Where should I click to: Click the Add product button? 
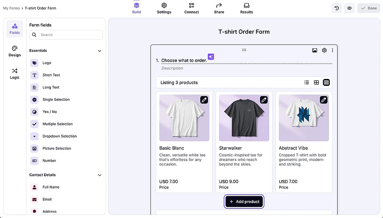pyautogui.click(x=244, y=202)
